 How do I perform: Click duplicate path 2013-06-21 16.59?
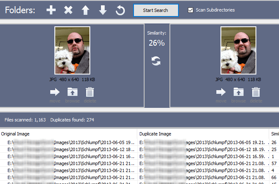204,156
